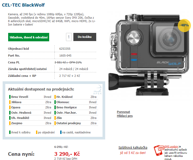Click the green legend marker 'ihned k odběru'
The image size is (193, 160).
(10, 132)
